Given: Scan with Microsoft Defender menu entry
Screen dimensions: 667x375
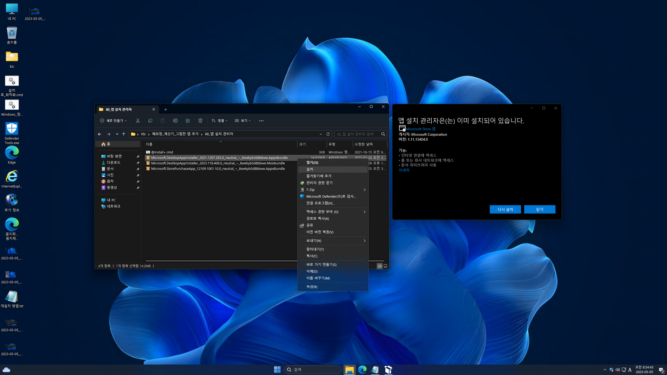Looking at the screenshot, I should (x=333, y=196).
